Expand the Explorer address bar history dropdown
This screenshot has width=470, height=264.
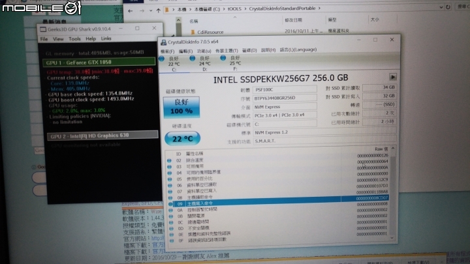coord(441,7)
